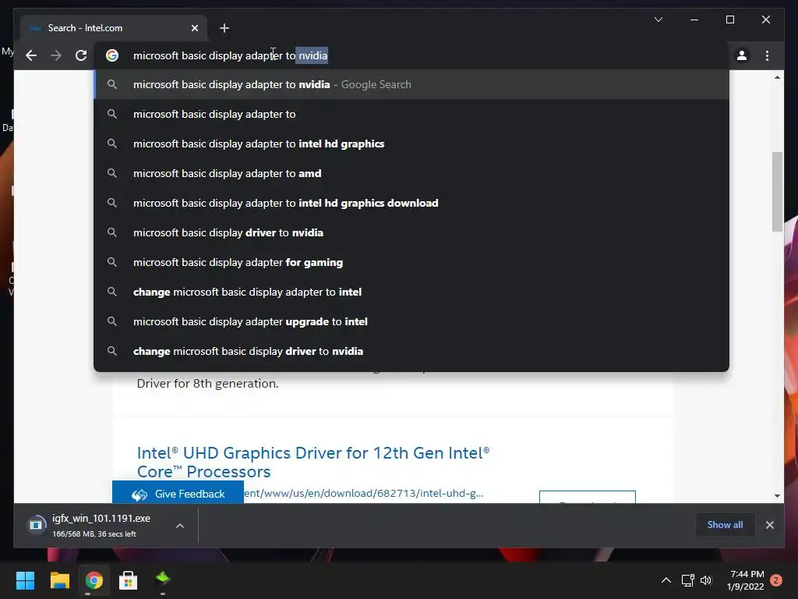
Task: Click the intel.com download URL text
Action: click(364, 493)
